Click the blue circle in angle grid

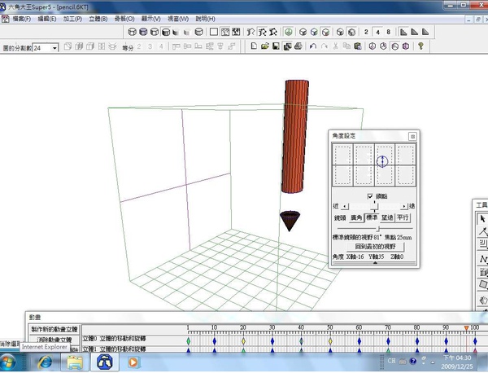382,161
